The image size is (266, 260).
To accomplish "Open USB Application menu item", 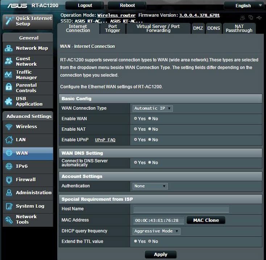I will pyautogui.click(x=28, y=101).
